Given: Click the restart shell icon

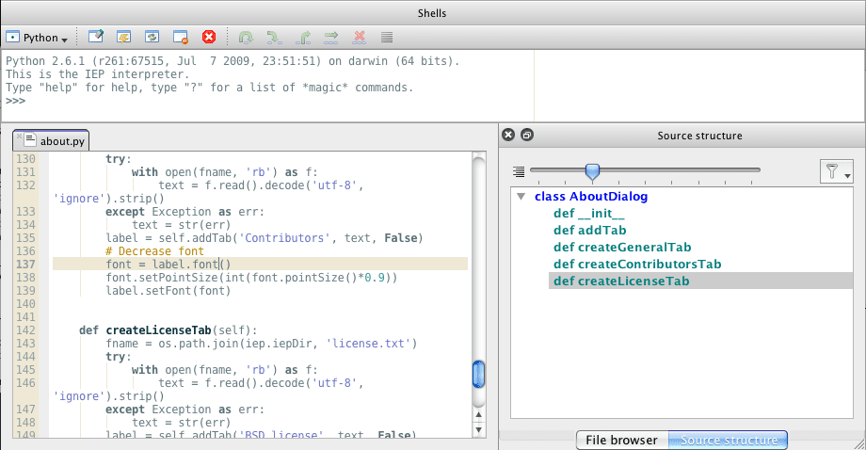Looking at the screenshot, I should 152,37.
